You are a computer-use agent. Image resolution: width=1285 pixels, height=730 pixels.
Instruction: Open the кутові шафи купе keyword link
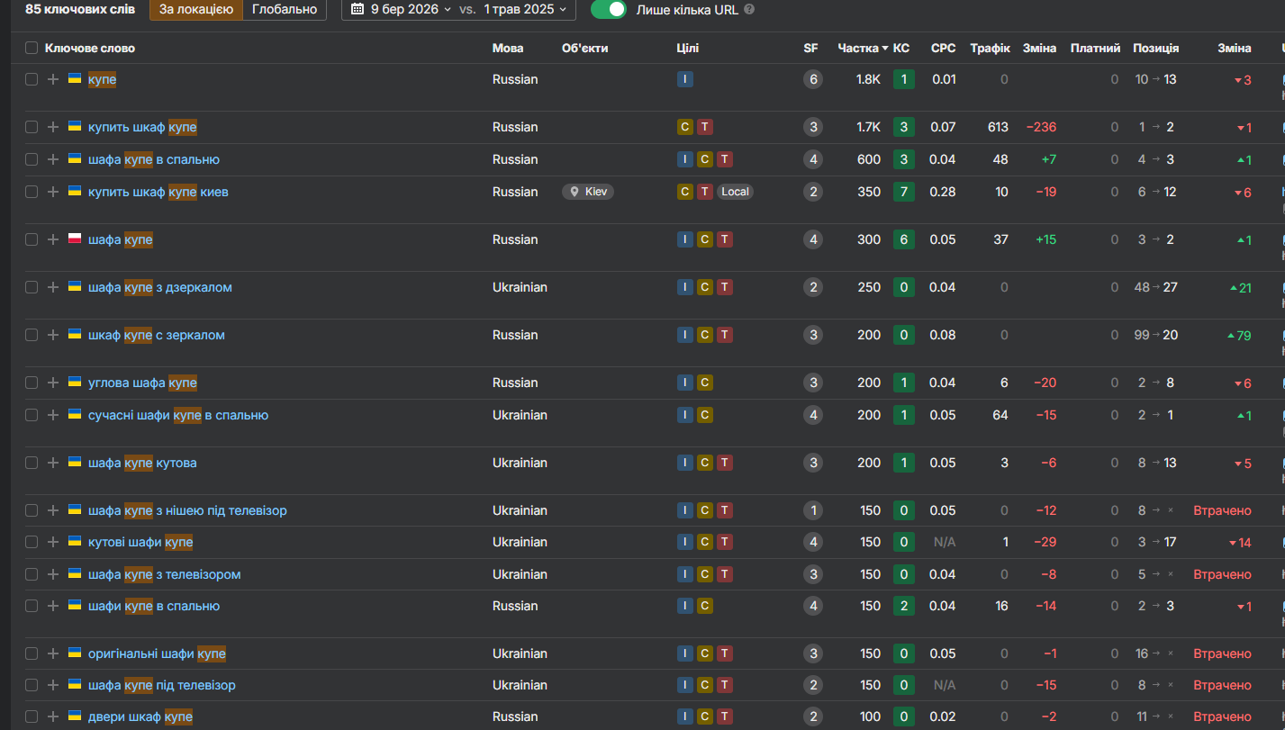pos(140,542)
